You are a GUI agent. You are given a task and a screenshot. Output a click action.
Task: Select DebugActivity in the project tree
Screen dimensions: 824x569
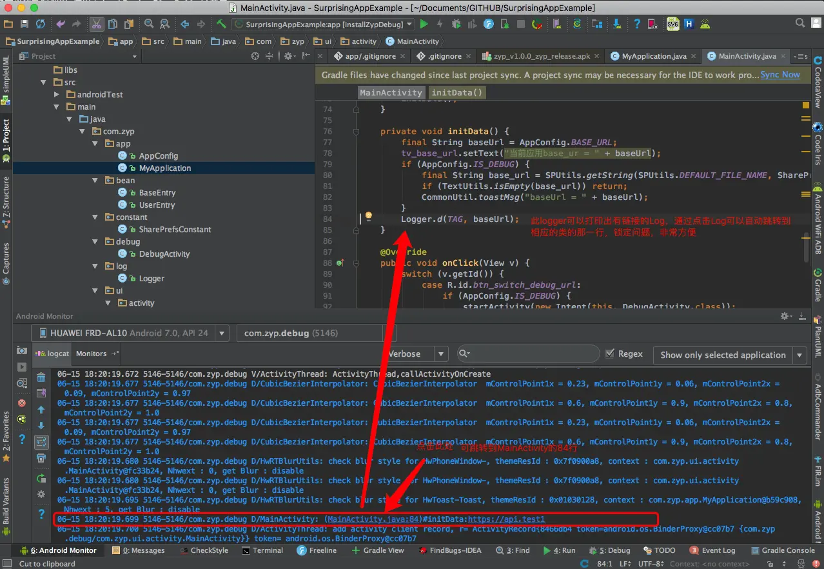point(164,254)
